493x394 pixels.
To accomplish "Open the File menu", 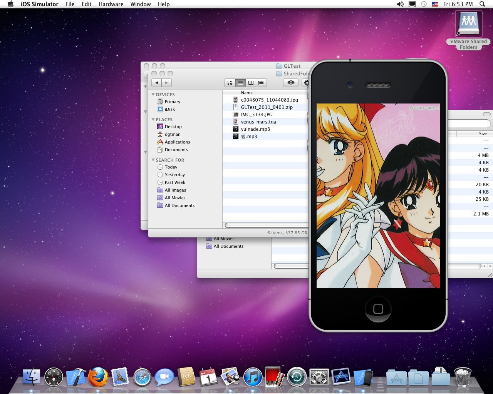I will tap(70, 4).
